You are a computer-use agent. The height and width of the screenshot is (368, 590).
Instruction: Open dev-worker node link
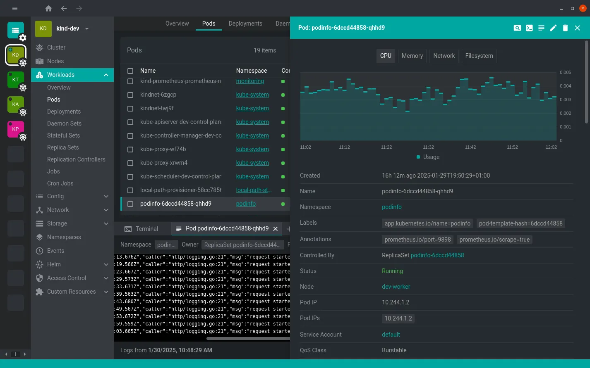click(x=396, y=287)
